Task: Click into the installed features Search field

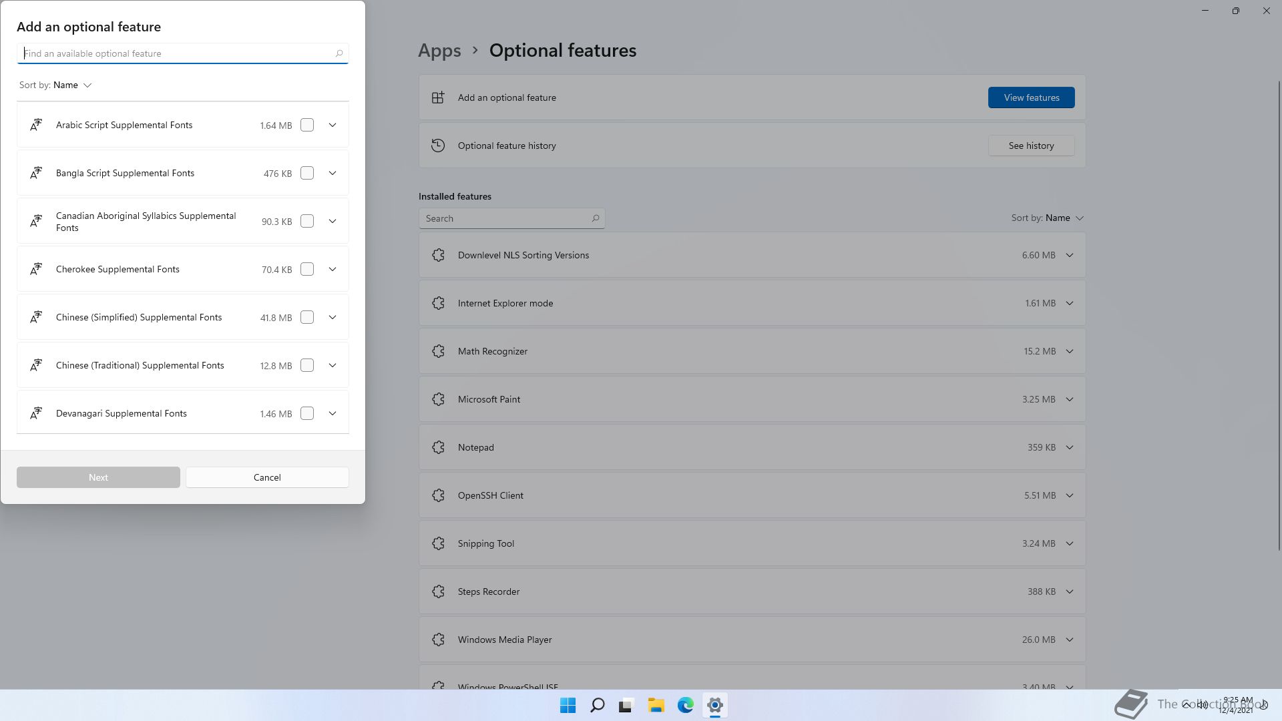Action: click(x=505, y=218)
